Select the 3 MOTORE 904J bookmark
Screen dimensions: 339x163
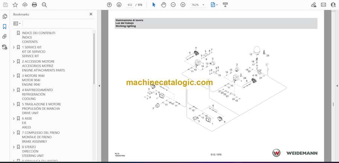point(33,80)
